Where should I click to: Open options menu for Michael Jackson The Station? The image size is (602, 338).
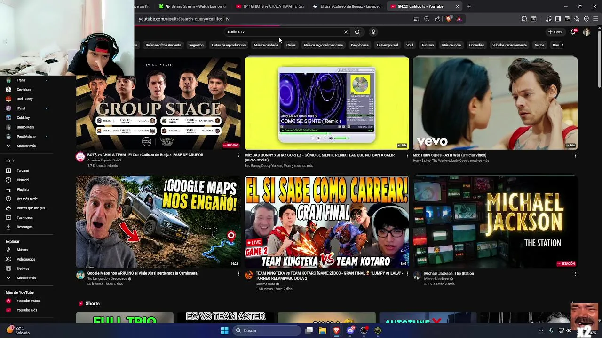[575, 274]
